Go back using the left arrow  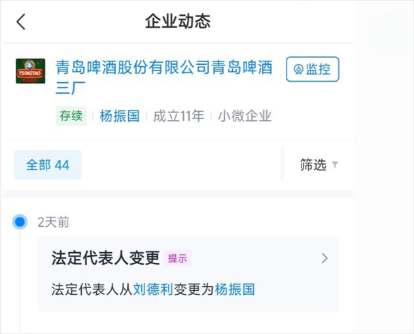tap(21, 22)
